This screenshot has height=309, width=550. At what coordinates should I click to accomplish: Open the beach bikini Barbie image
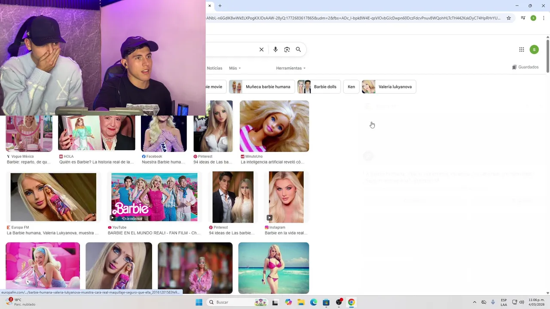[274, 268]
